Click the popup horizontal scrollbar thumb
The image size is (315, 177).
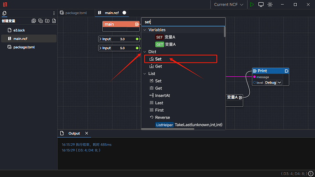click(x=168, y=129)
